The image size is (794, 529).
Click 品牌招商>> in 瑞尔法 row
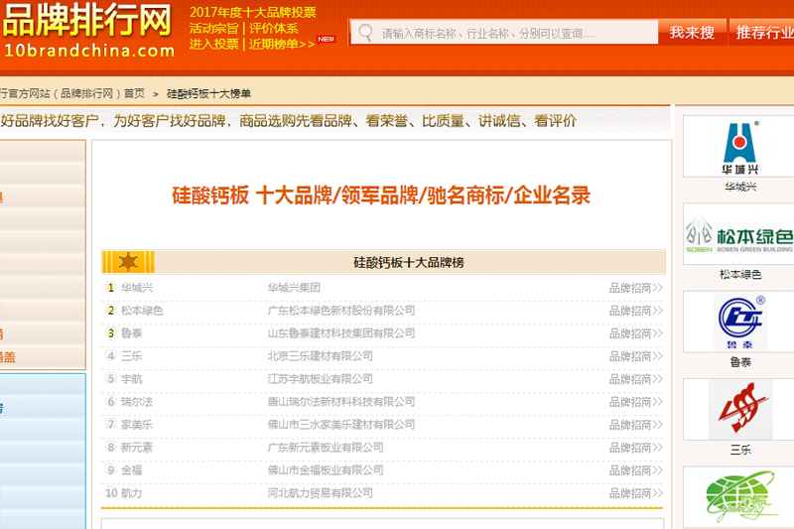coord(635,401)
